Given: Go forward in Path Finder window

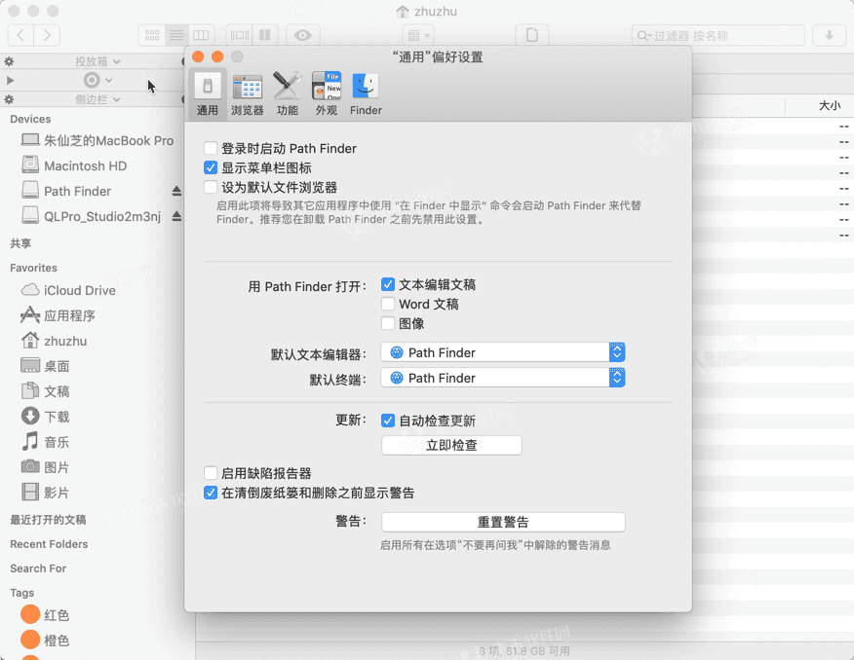Looking at the screenshot, I should (47, 36).
